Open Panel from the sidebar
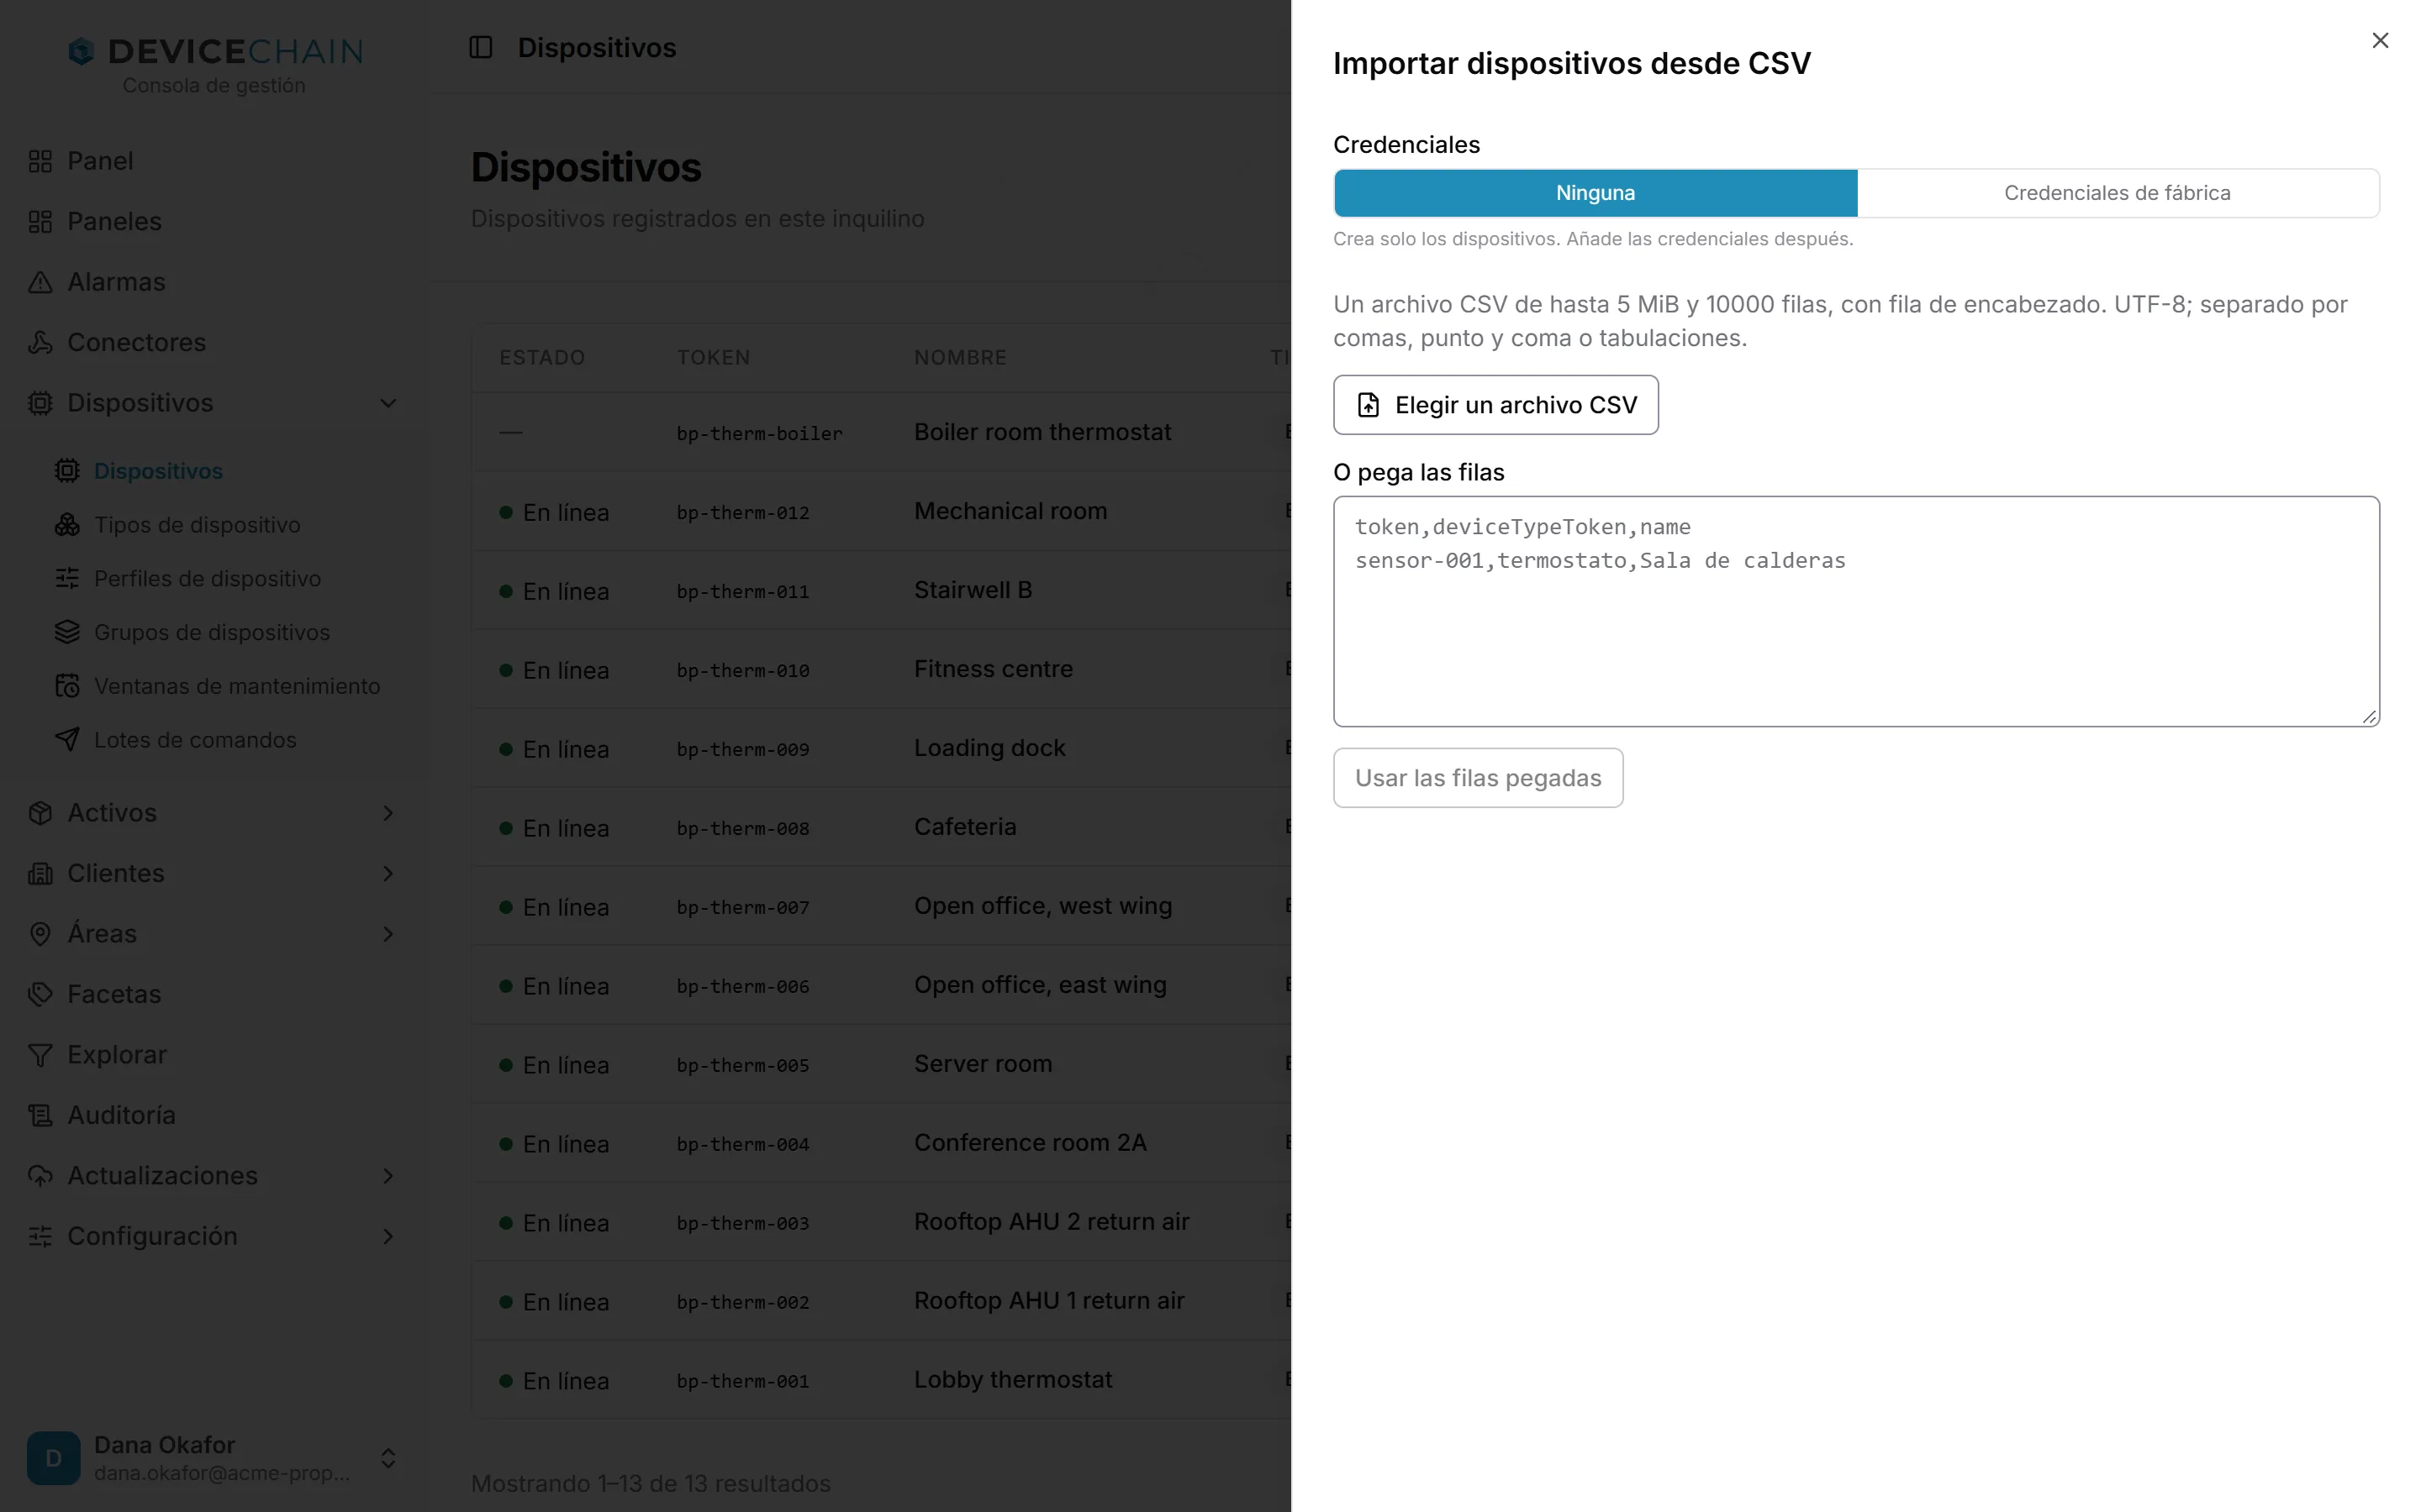 (x=100, y=161)
